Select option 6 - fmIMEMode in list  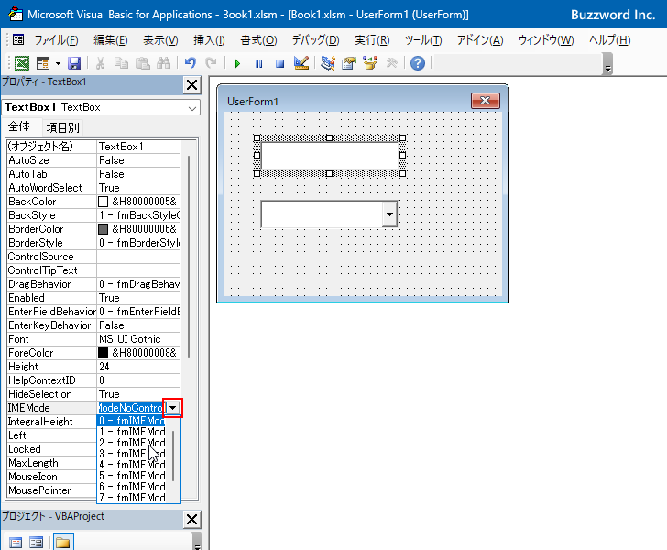click(x=131, y=487)
